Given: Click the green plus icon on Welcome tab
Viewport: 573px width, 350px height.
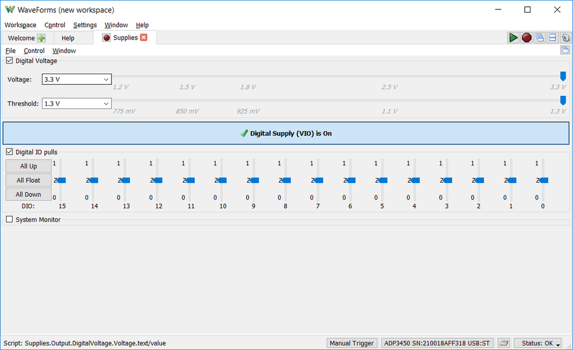Looking at the screenshot, I should coord(41,38).
